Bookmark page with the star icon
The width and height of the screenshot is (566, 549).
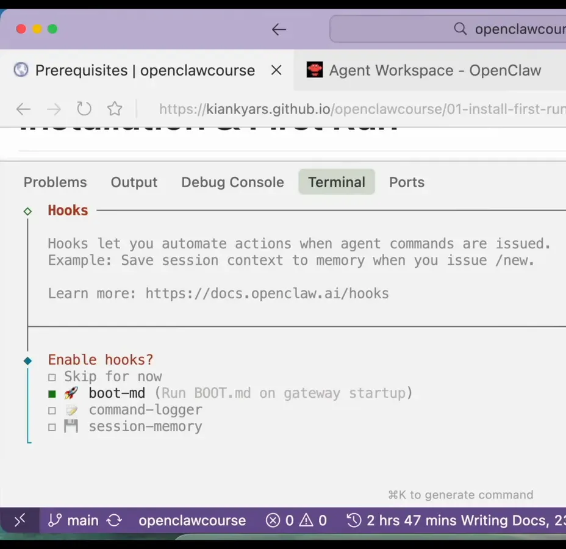pos(115,109)
